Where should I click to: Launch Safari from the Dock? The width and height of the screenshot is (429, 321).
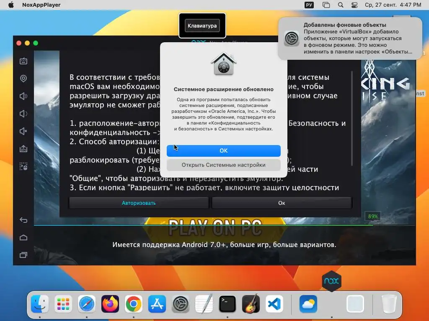[x=87, y=304]
